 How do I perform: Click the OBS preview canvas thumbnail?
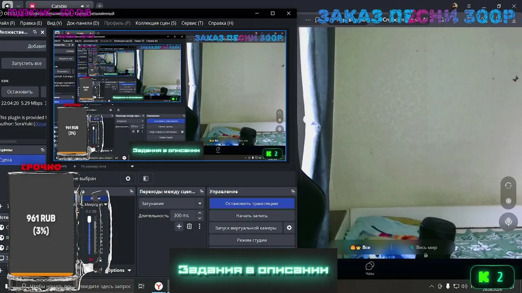(x=170, y=96)
